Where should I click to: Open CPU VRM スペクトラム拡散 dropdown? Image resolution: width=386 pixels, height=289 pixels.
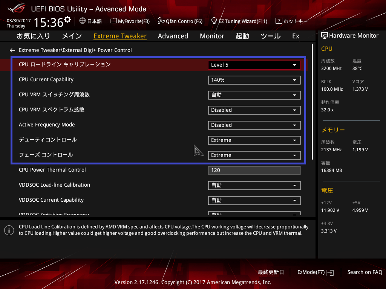(x=254, y=110)
